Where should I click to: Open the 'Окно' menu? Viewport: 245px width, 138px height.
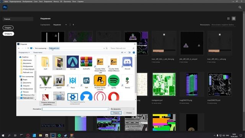(74, 2)
